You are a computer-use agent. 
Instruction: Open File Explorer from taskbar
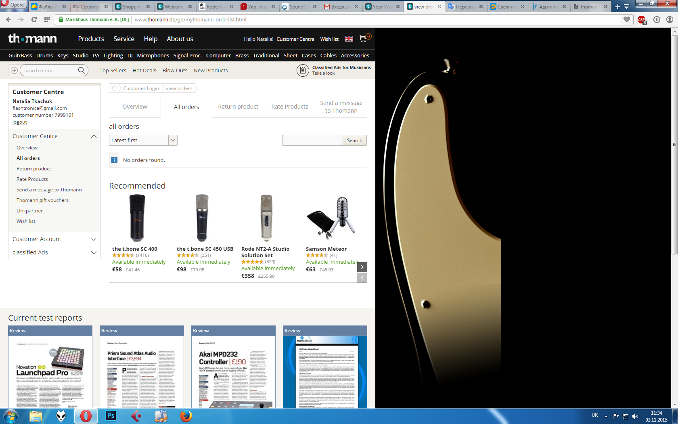36,416
